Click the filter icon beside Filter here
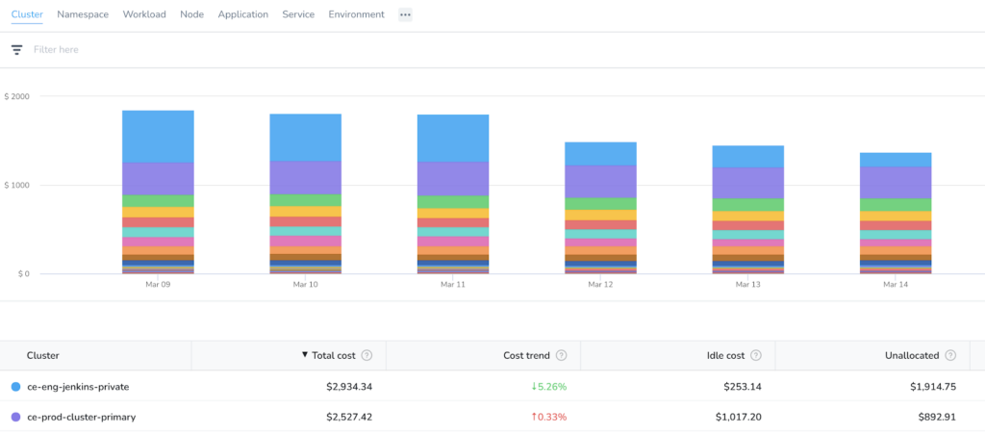Viewport: 985px width, 434px height. [17, 50]
